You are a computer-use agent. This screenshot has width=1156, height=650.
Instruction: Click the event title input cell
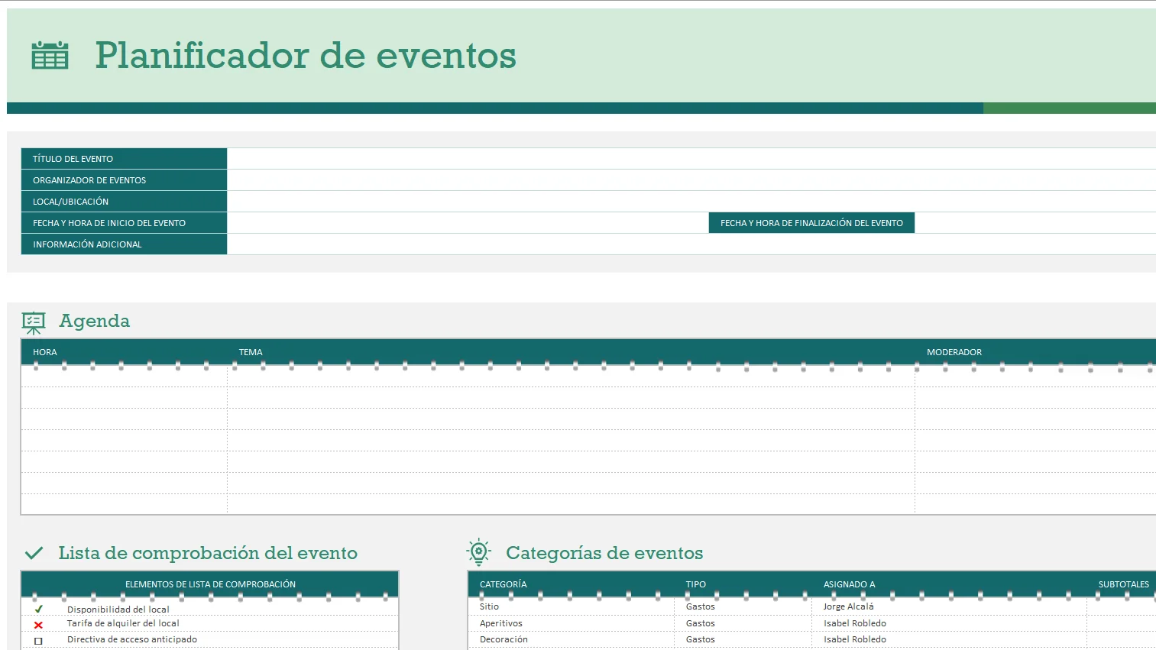[691, 159]
